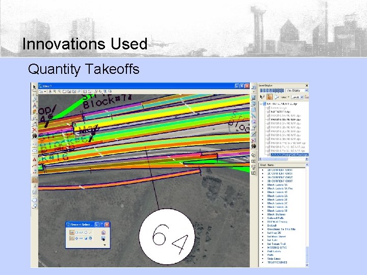Select level Directions To This File
Viewport: 367px width, 275px height.
pos(281,229)
